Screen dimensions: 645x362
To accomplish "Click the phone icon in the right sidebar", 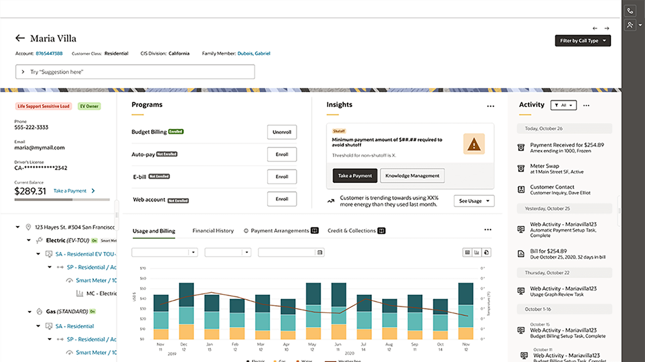I will (x=630, y=11).
